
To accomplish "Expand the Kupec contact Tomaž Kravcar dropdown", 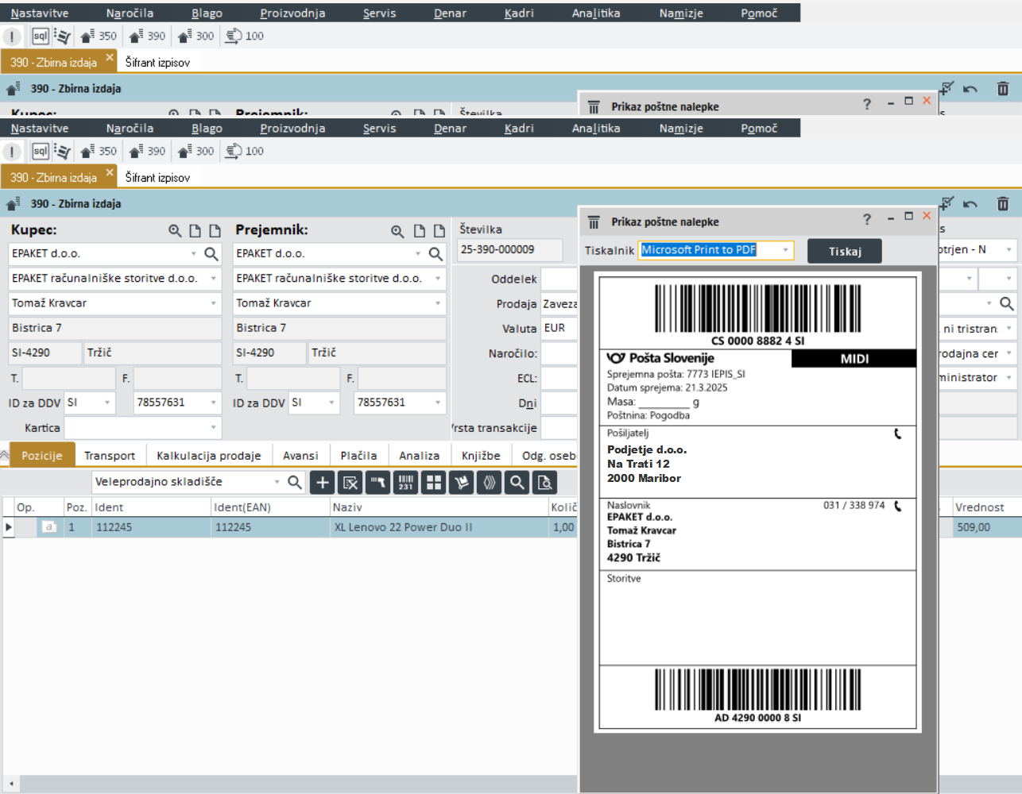I will [213, 303].
